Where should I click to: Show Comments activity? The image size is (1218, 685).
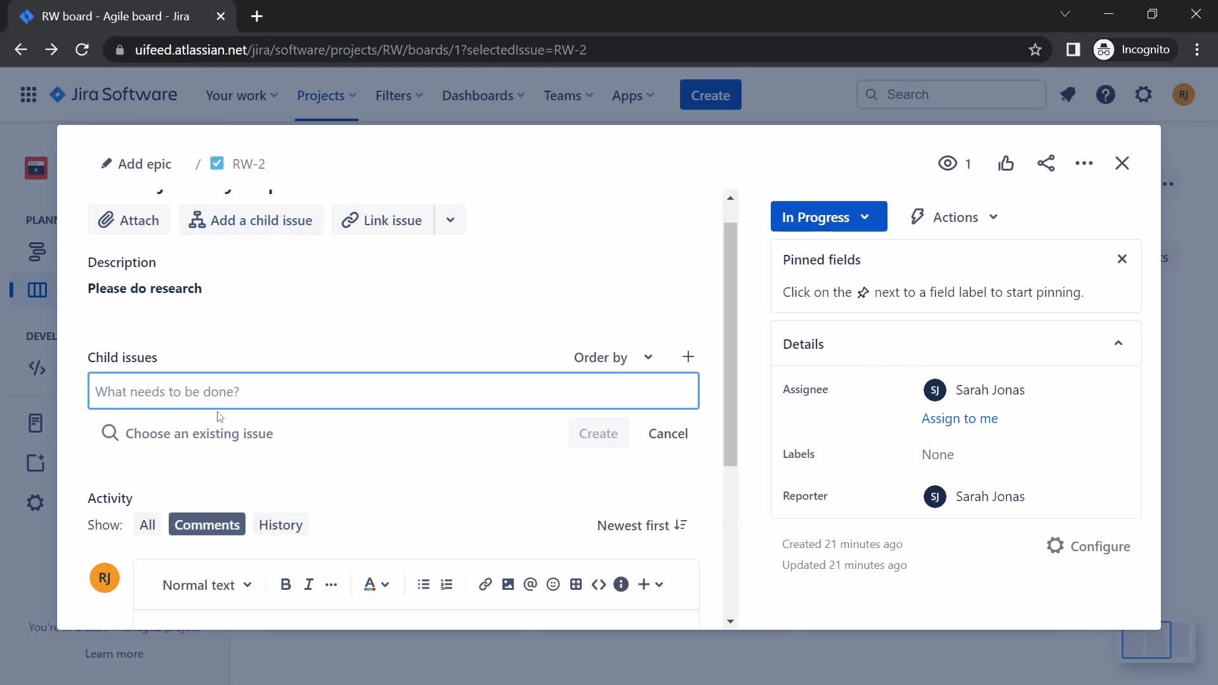tap(207, 525)
